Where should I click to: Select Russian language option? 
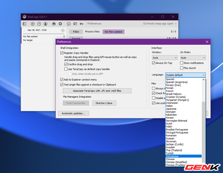(x=184, y=138)
